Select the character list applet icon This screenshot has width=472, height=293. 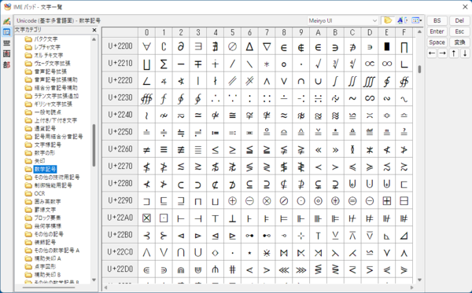[x=6, y=32]
